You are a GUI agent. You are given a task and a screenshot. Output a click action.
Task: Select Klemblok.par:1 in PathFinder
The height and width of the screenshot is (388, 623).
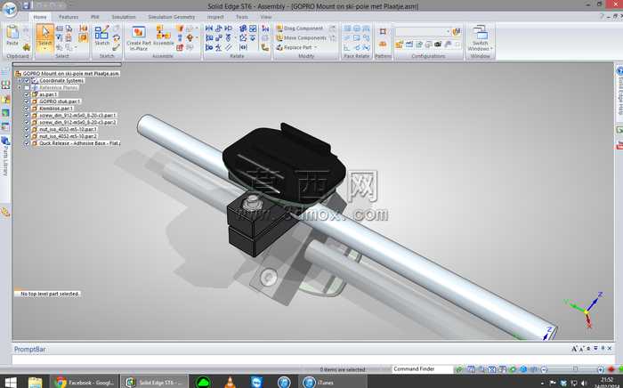(x=56, y=109)
